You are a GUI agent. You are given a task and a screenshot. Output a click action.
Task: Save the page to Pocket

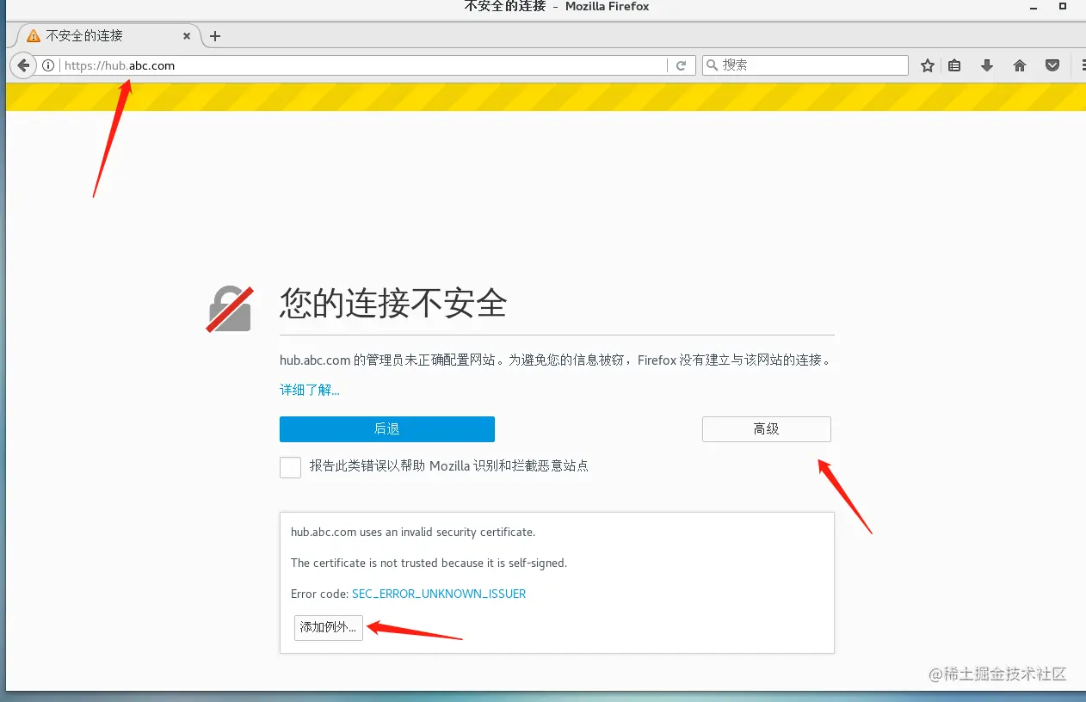[x=1052, y=65]
